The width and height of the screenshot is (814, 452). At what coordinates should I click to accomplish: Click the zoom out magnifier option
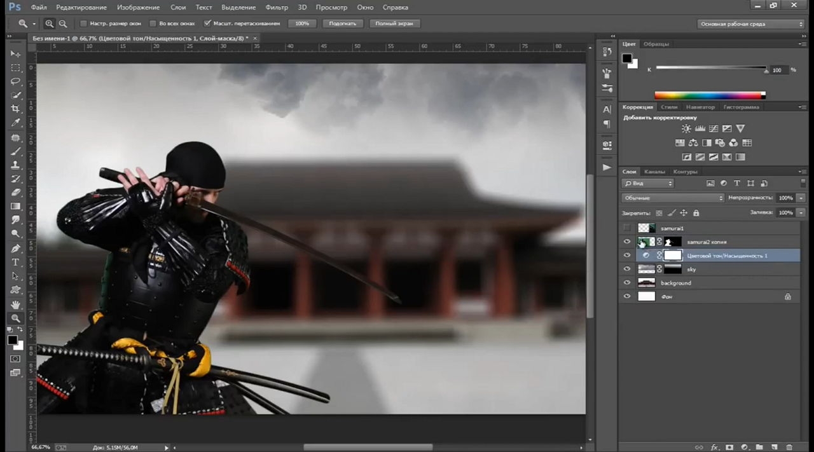(x=62, y=24)
